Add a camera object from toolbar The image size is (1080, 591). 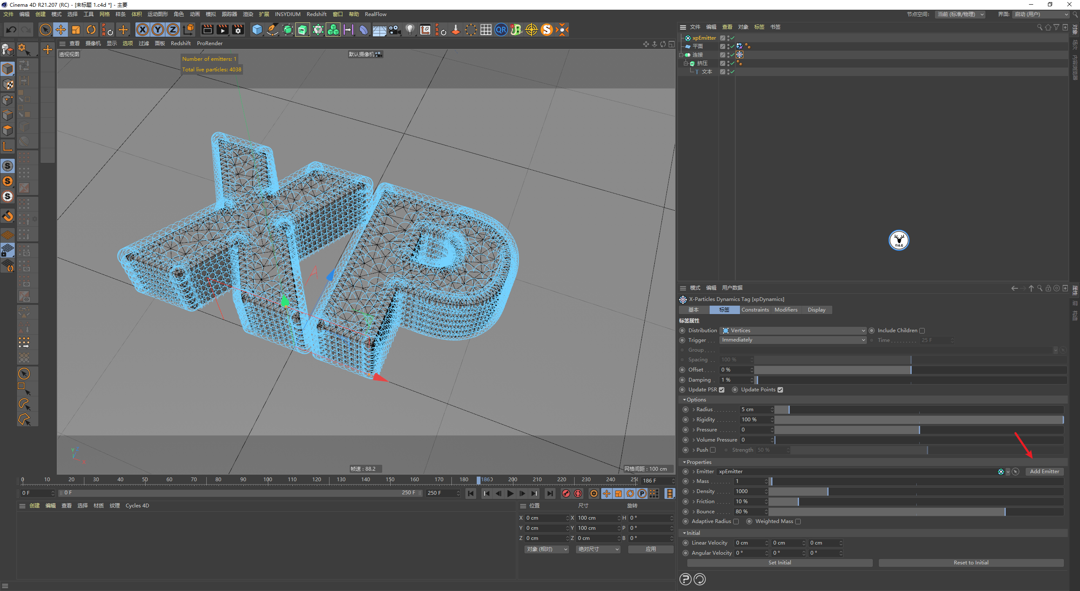[394, 30]
